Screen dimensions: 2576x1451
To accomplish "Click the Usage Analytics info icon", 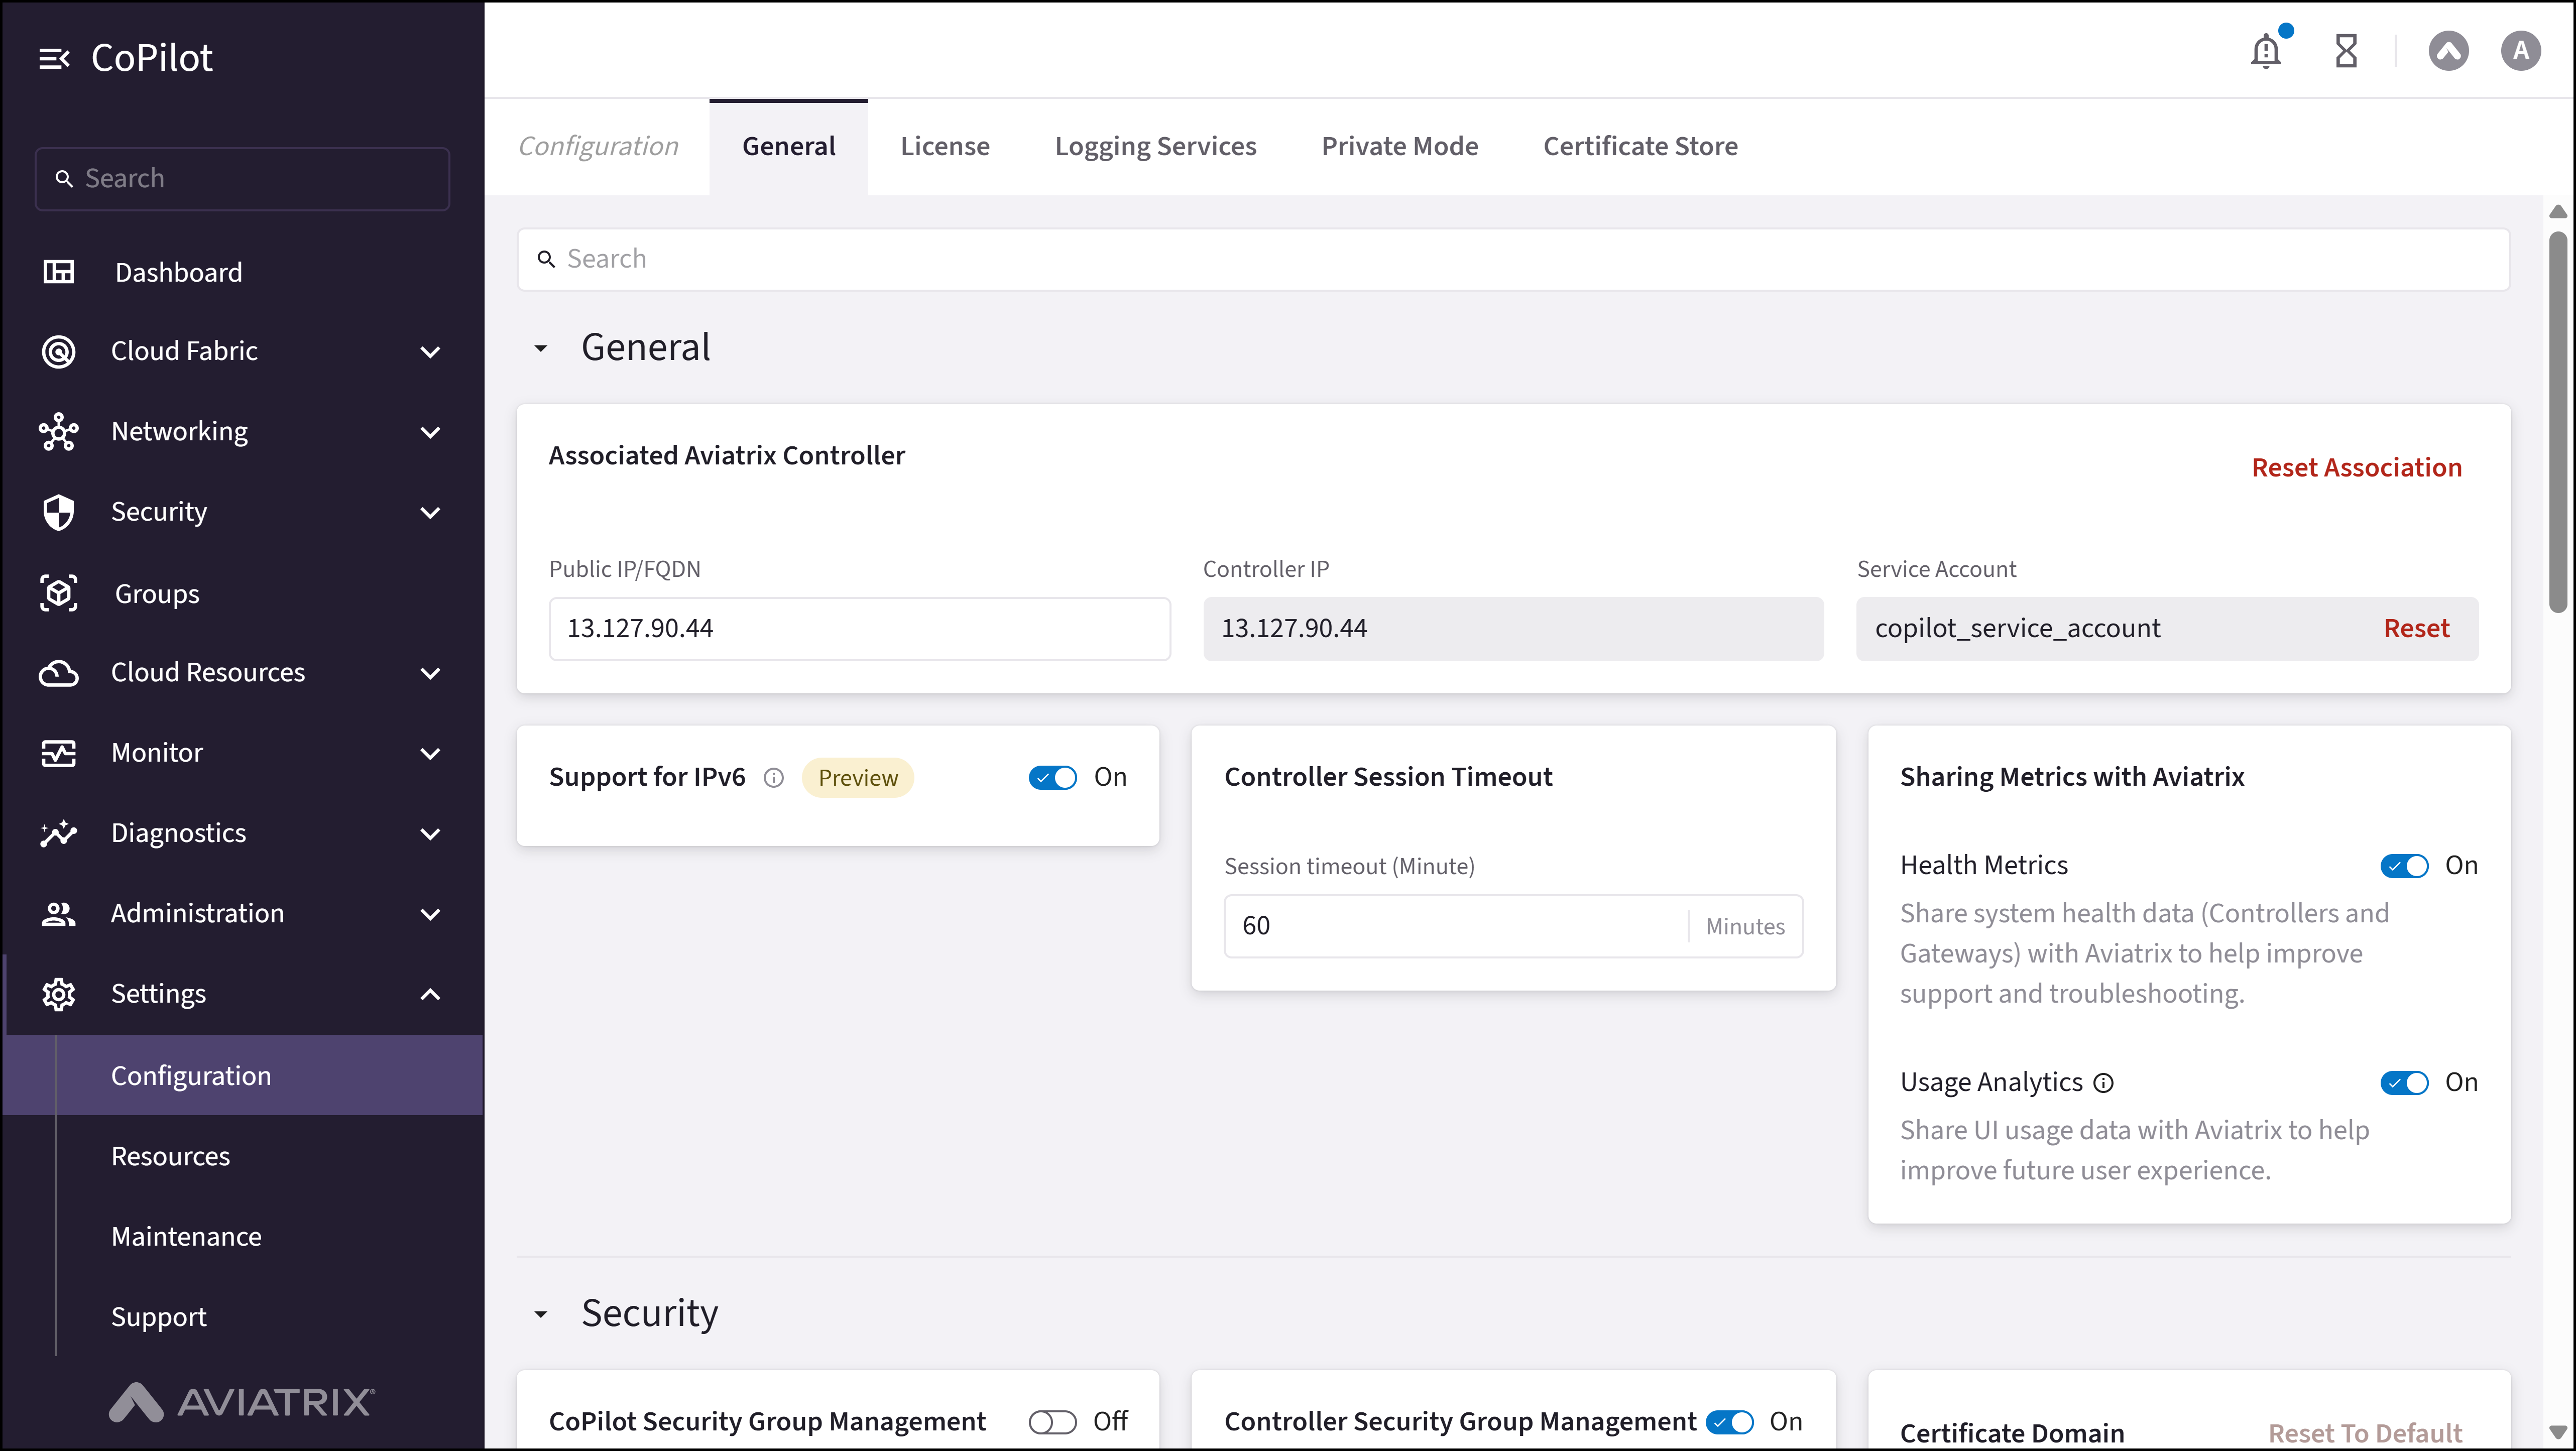I will [2104, 1083].
